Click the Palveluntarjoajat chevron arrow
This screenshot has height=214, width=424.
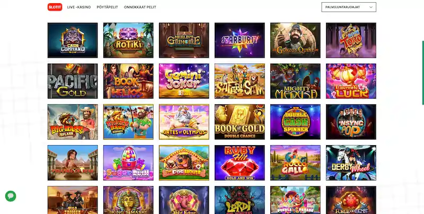pos(370,7)
